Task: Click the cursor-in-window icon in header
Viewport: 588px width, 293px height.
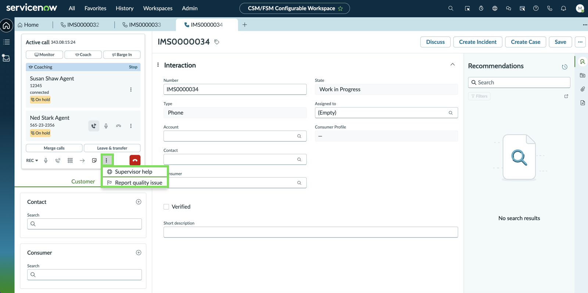Action: pos(467,8)
